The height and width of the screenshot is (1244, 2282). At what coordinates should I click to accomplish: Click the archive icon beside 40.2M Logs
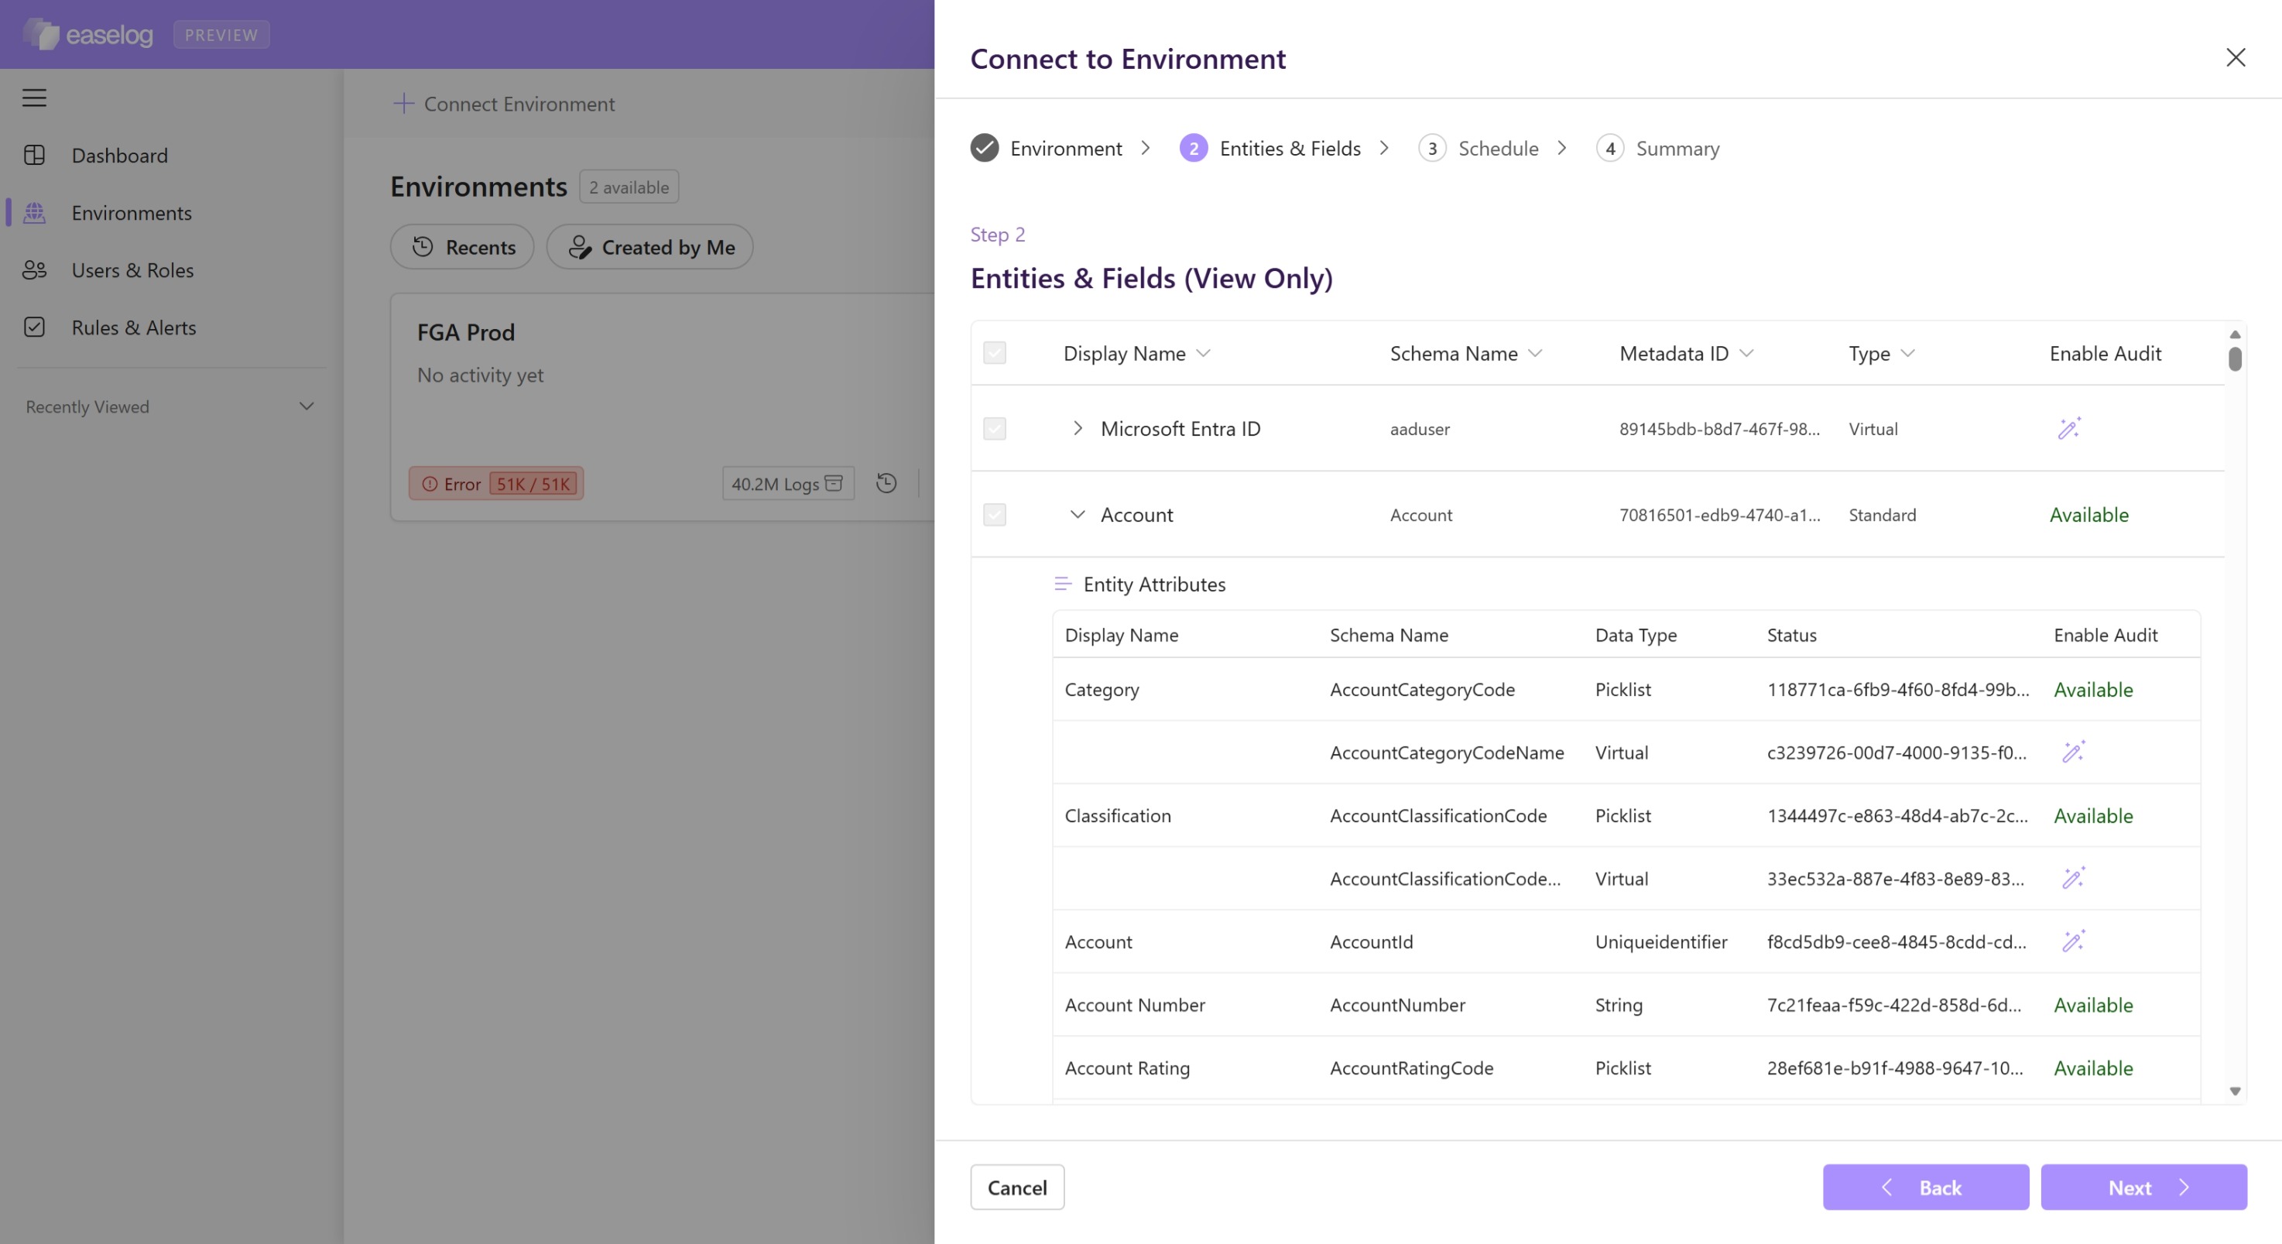pyautogui.click(x=834, y=483)
